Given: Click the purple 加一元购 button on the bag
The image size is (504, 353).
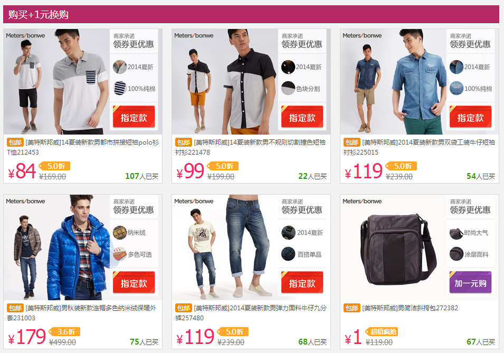Looking at the screenshot, I should pyautogui.click(x=470, y=282).
